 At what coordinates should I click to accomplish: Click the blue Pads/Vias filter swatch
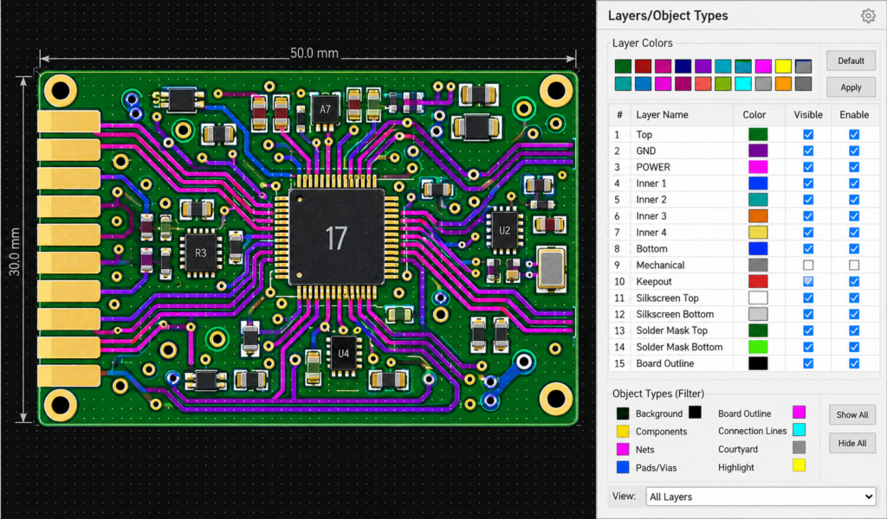click(623, 468)
